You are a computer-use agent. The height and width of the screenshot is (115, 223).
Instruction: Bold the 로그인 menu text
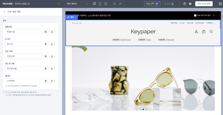pyautogui.click(x=46, y=44)
